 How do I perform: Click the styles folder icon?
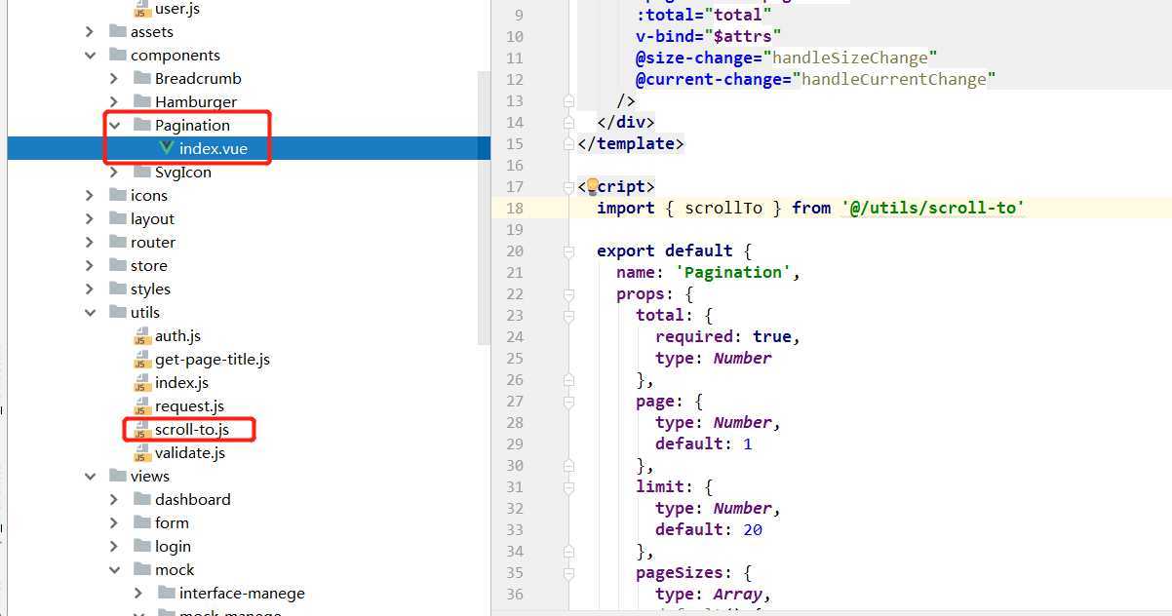tap(117, 289)
